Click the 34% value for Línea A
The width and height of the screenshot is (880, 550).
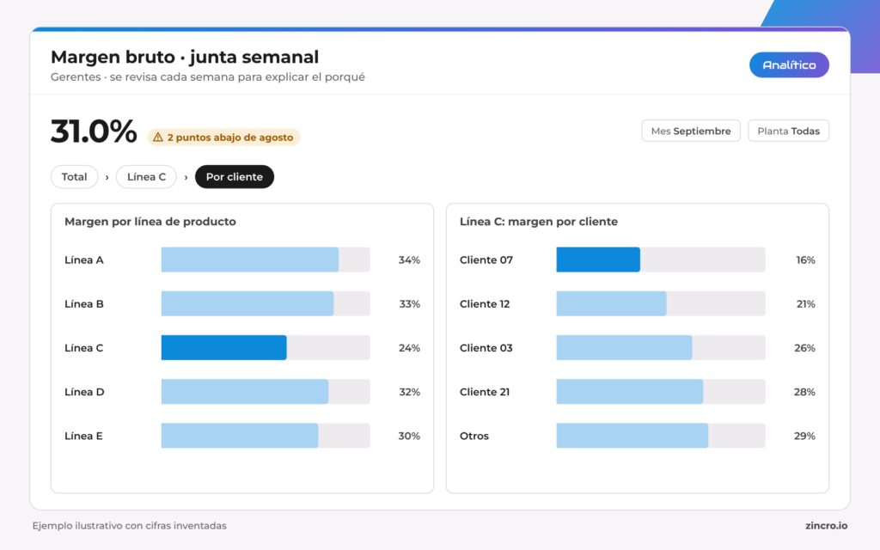coord(409,260)
